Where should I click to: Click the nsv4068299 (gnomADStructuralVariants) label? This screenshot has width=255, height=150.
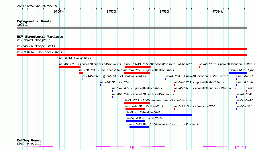point(144,94)
